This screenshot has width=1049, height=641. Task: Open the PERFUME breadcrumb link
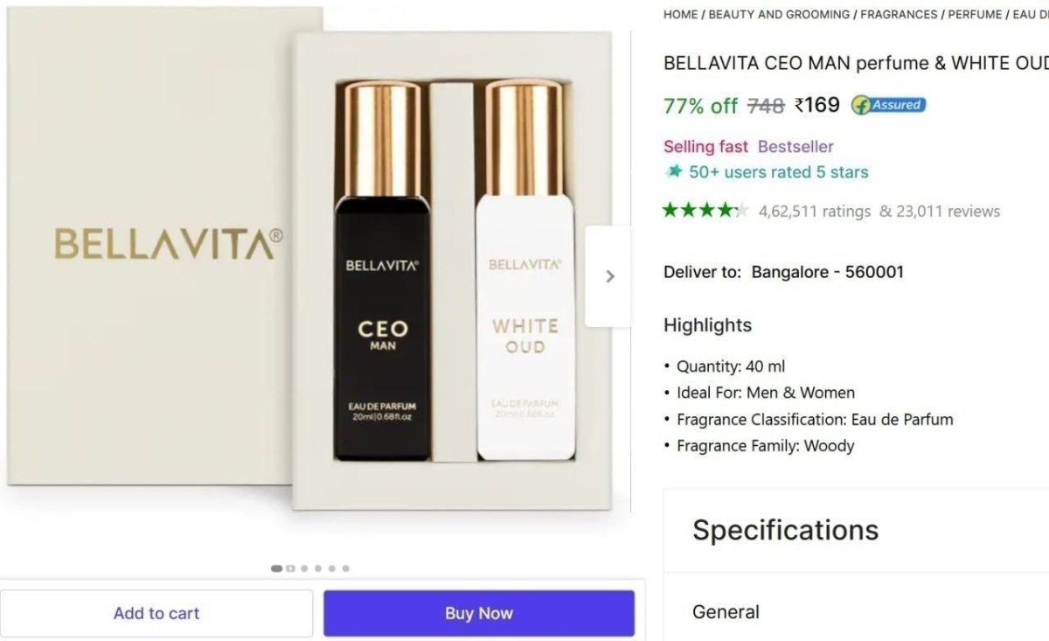coord(973,14)
